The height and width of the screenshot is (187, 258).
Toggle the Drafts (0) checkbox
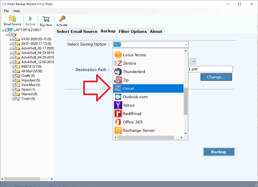click(x=14, y=76)
